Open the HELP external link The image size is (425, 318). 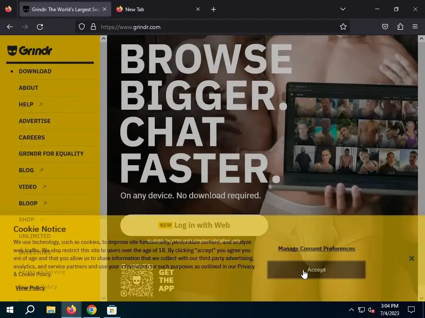point(31,104)
